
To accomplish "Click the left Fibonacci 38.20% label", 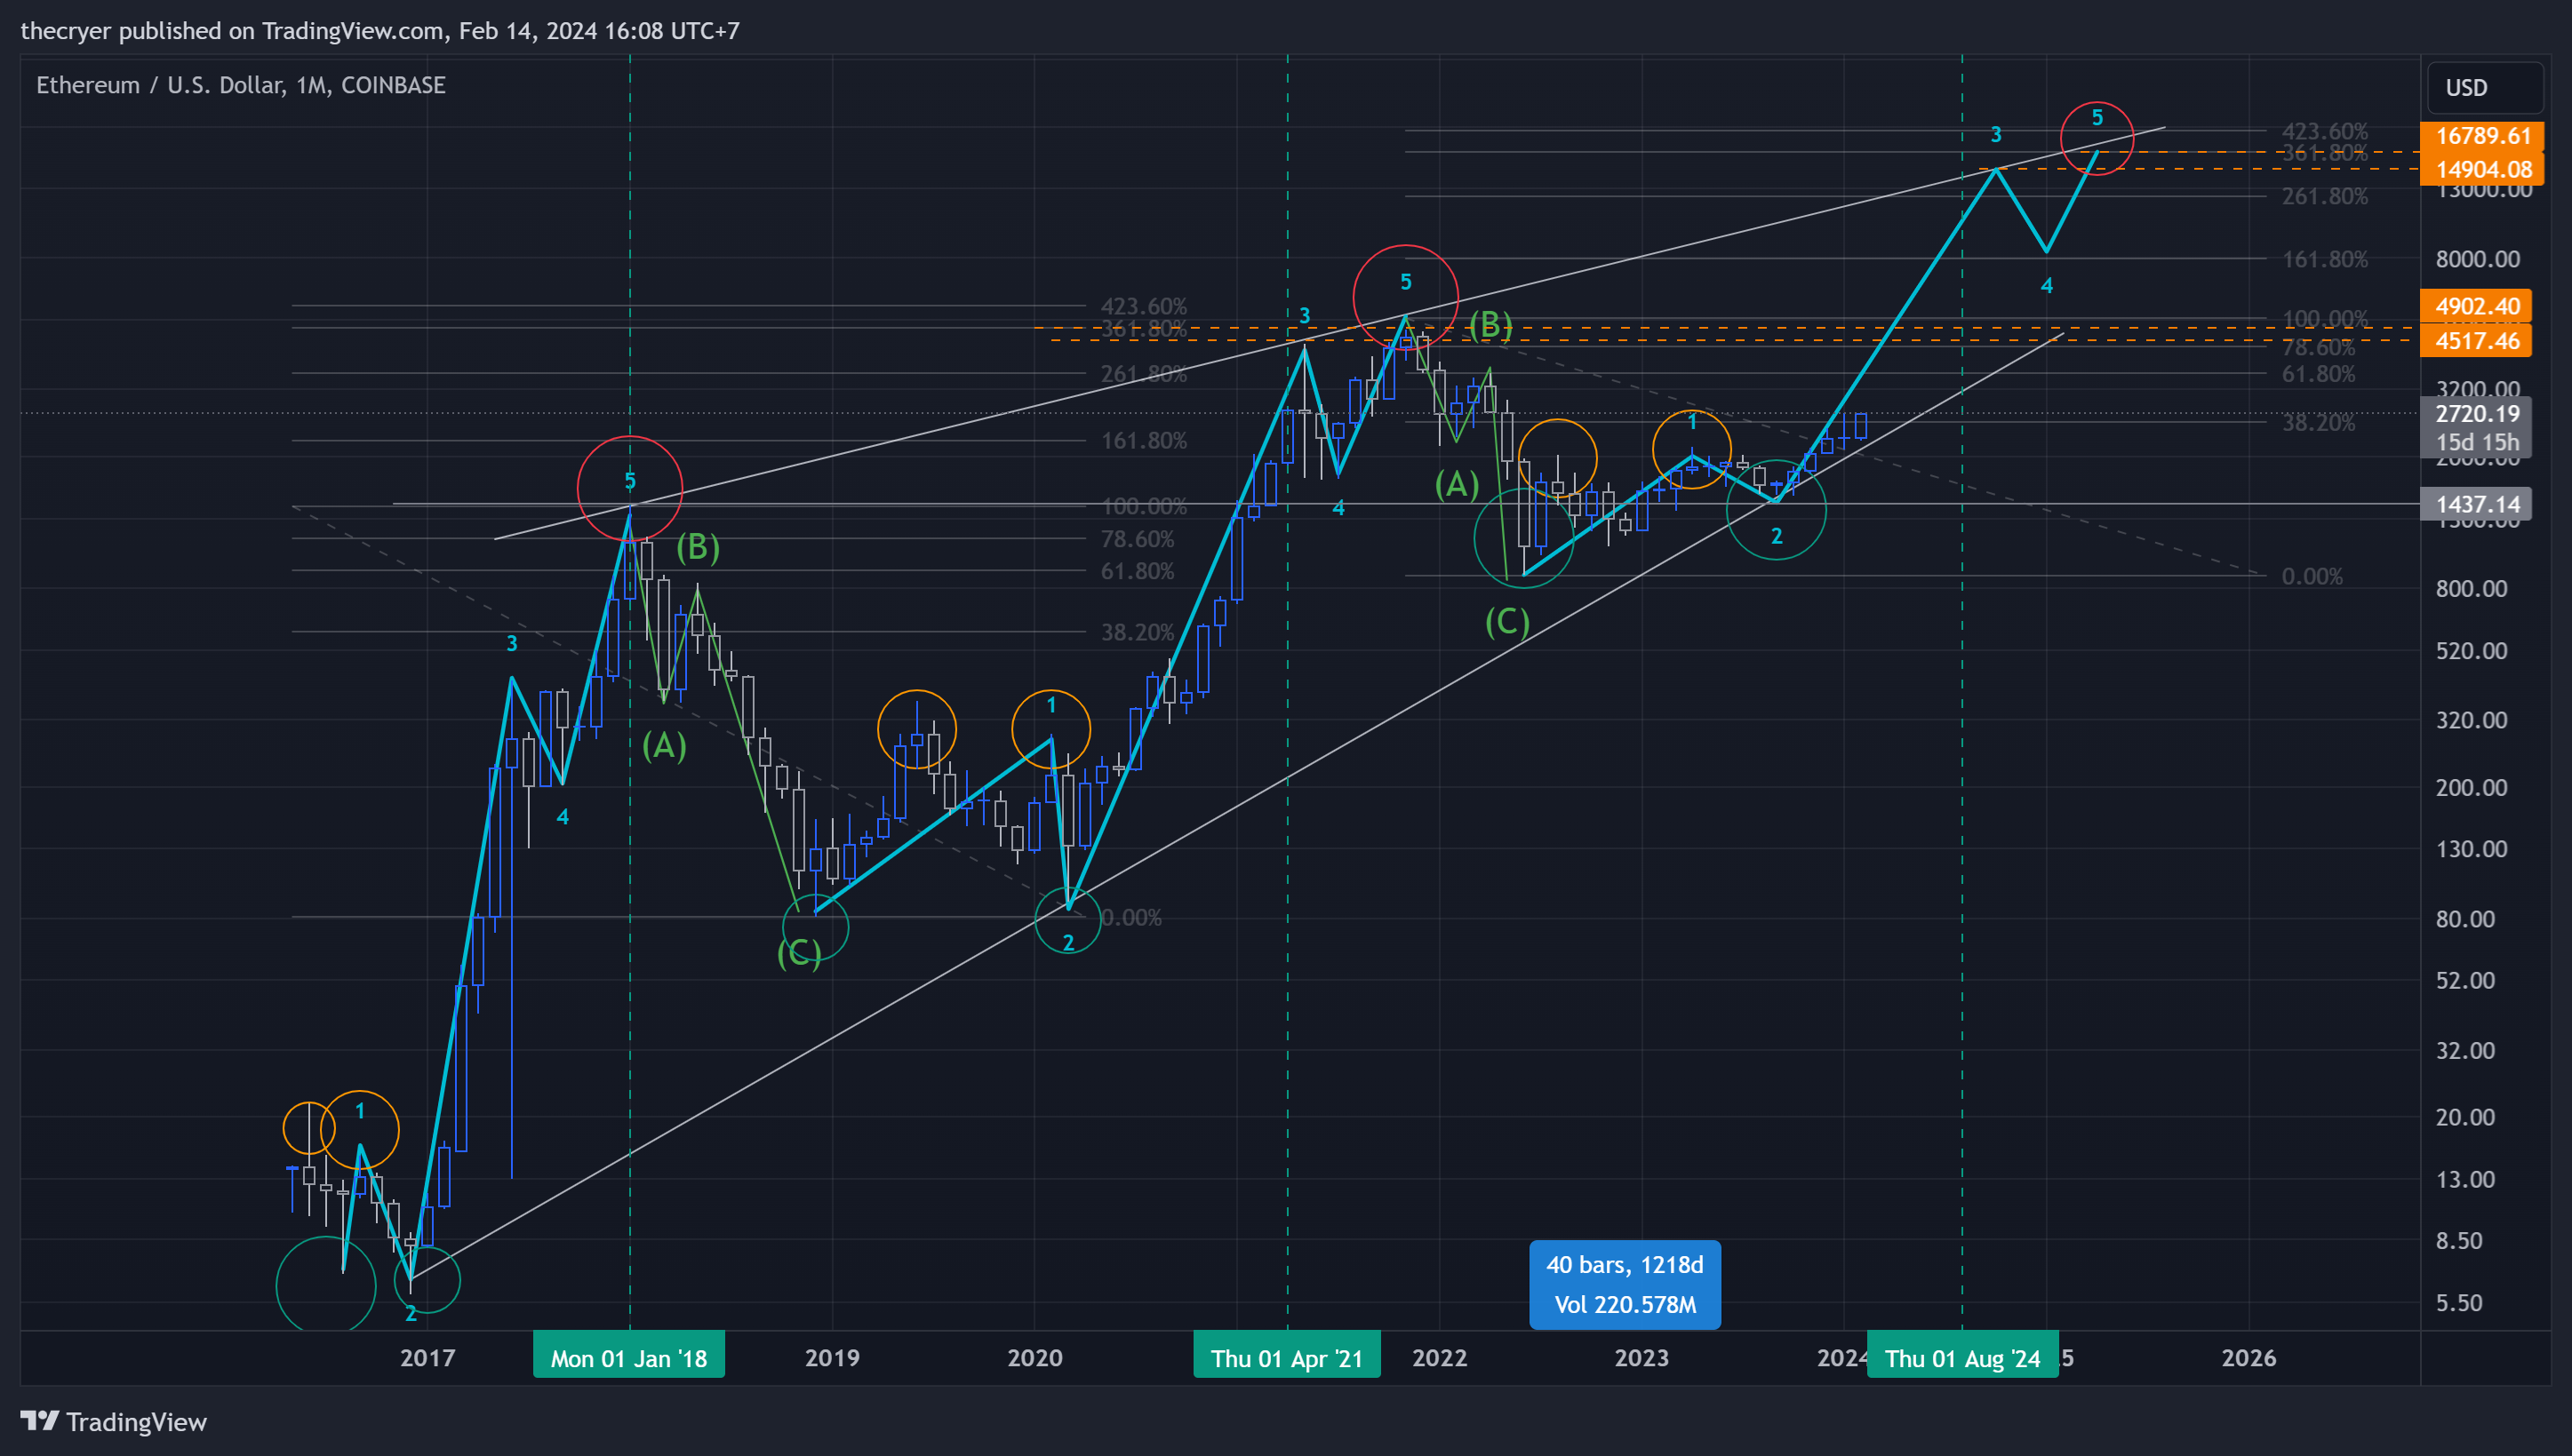I will 1138,632.
